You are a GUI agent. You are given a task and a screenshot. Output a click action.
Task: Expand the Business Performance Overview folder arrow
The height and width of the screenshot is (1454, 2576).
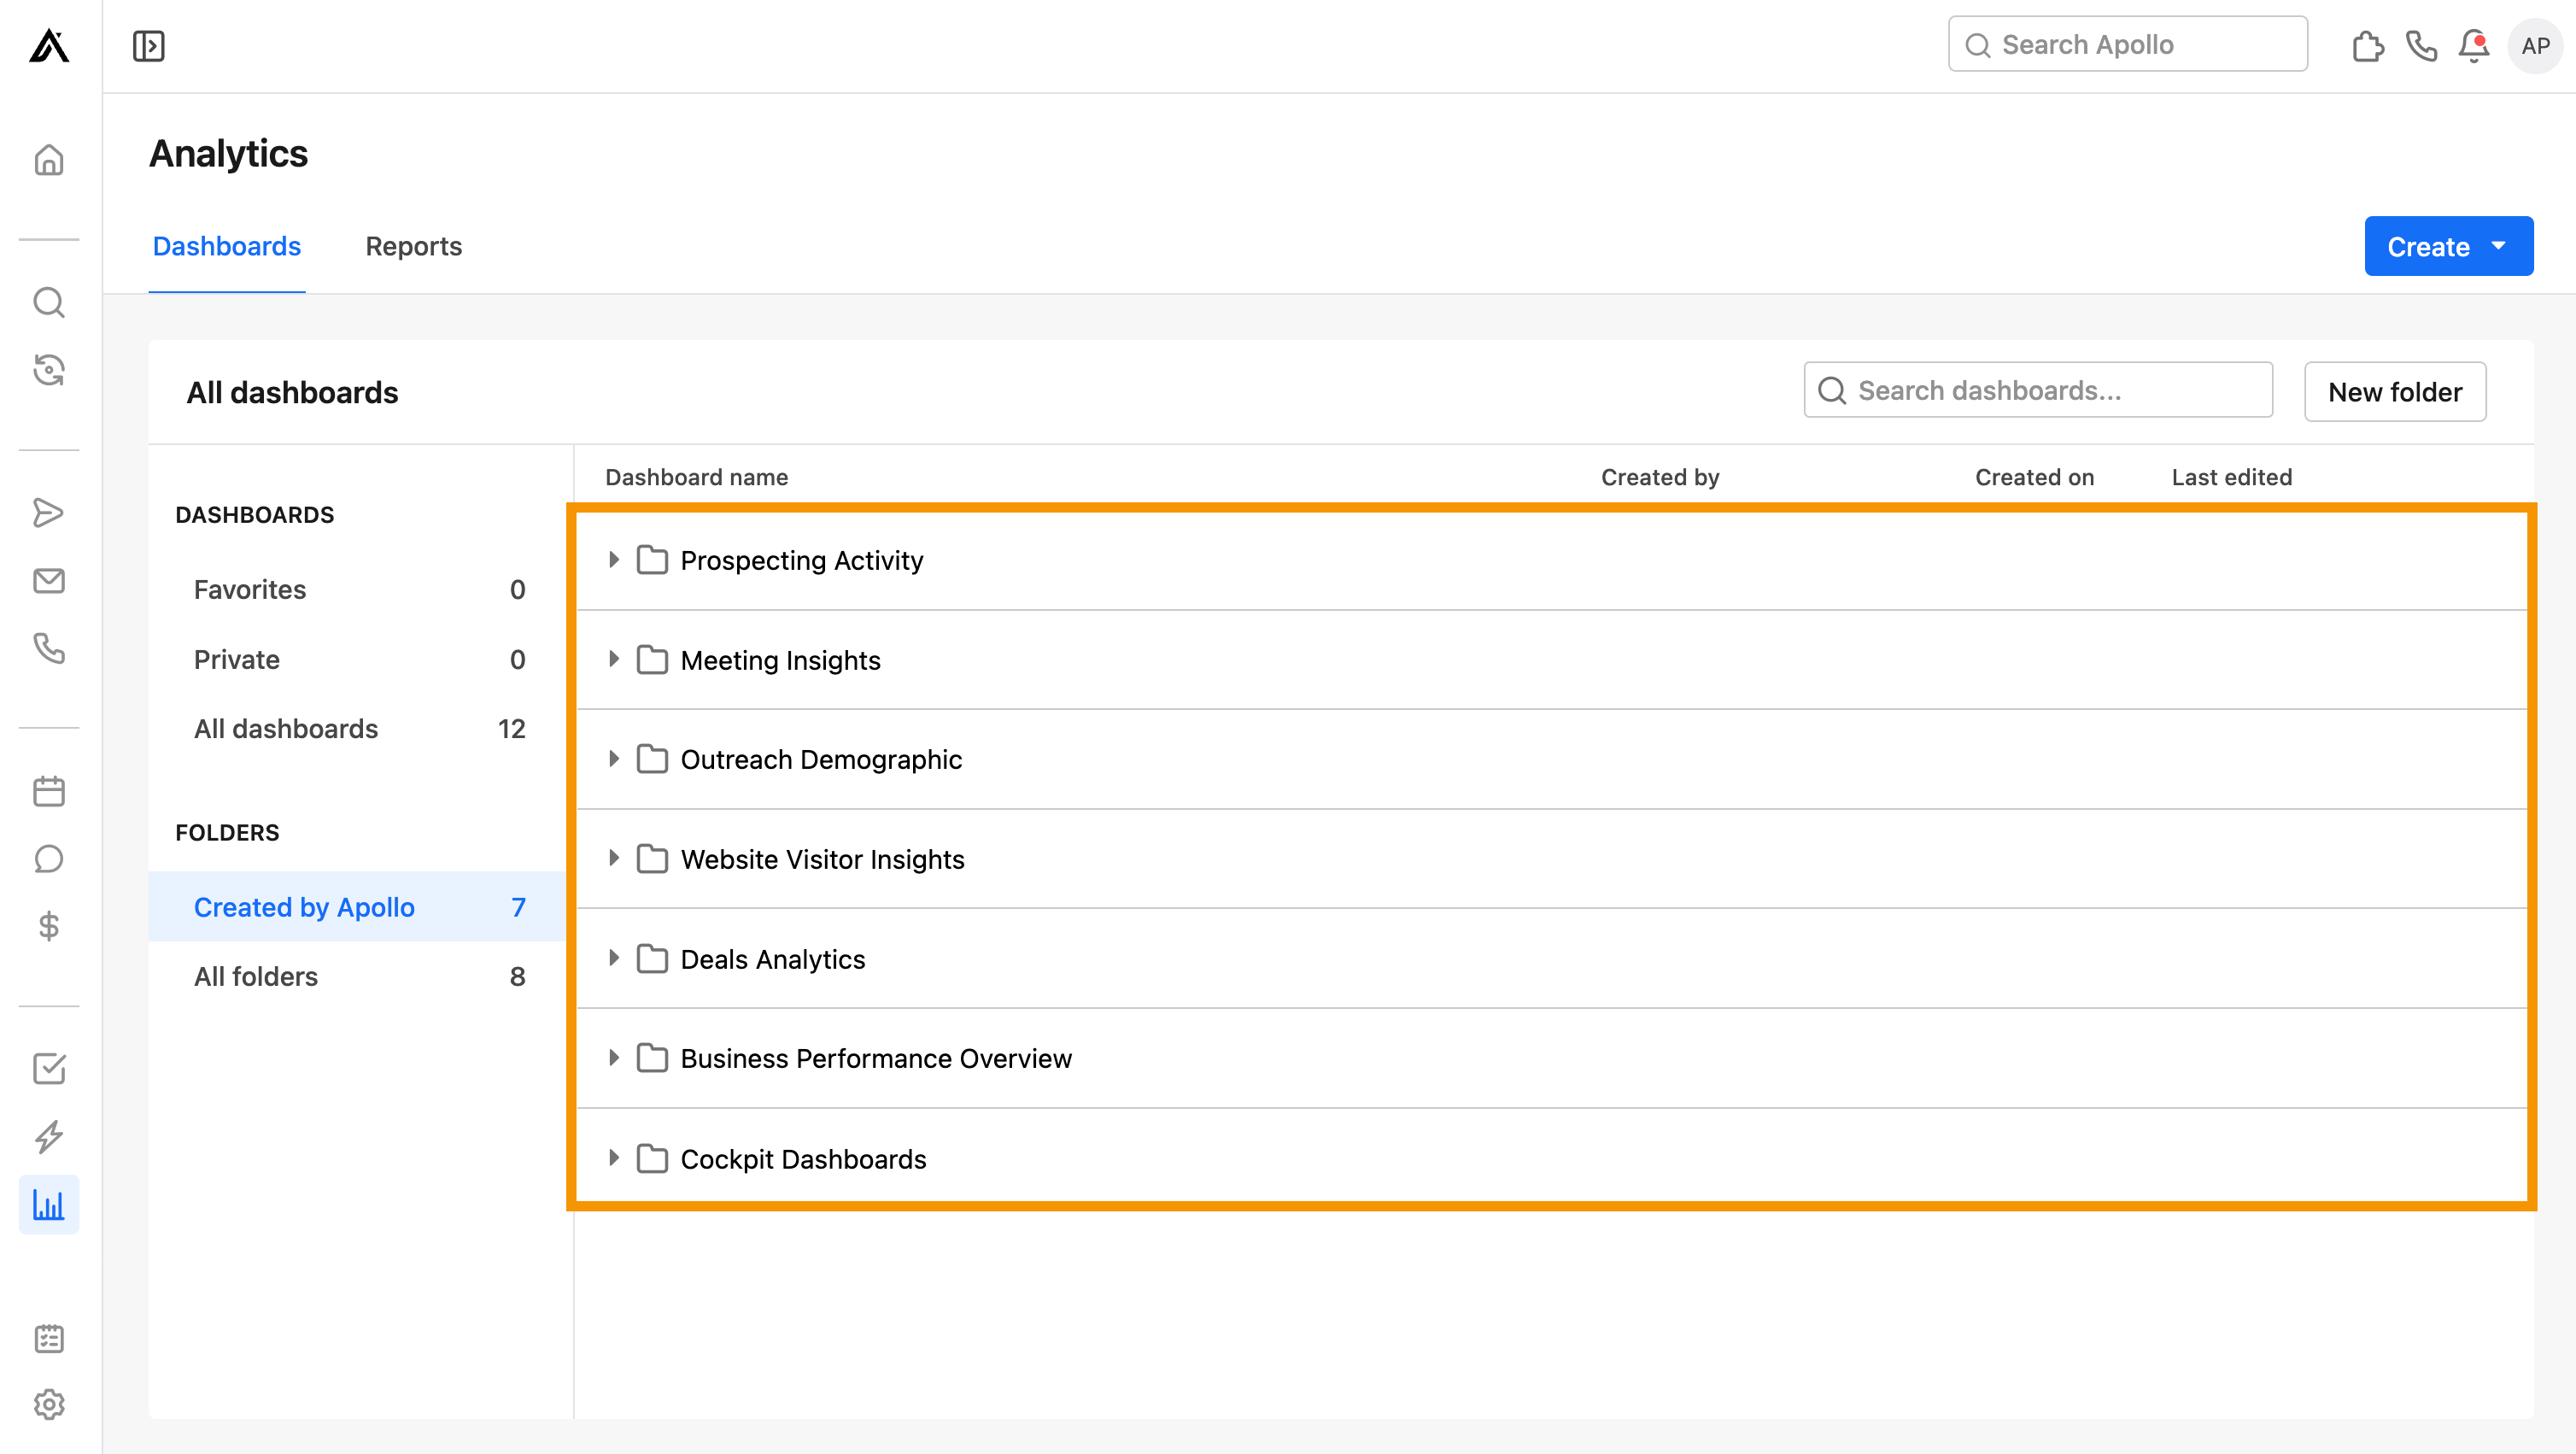point(614,1058)
